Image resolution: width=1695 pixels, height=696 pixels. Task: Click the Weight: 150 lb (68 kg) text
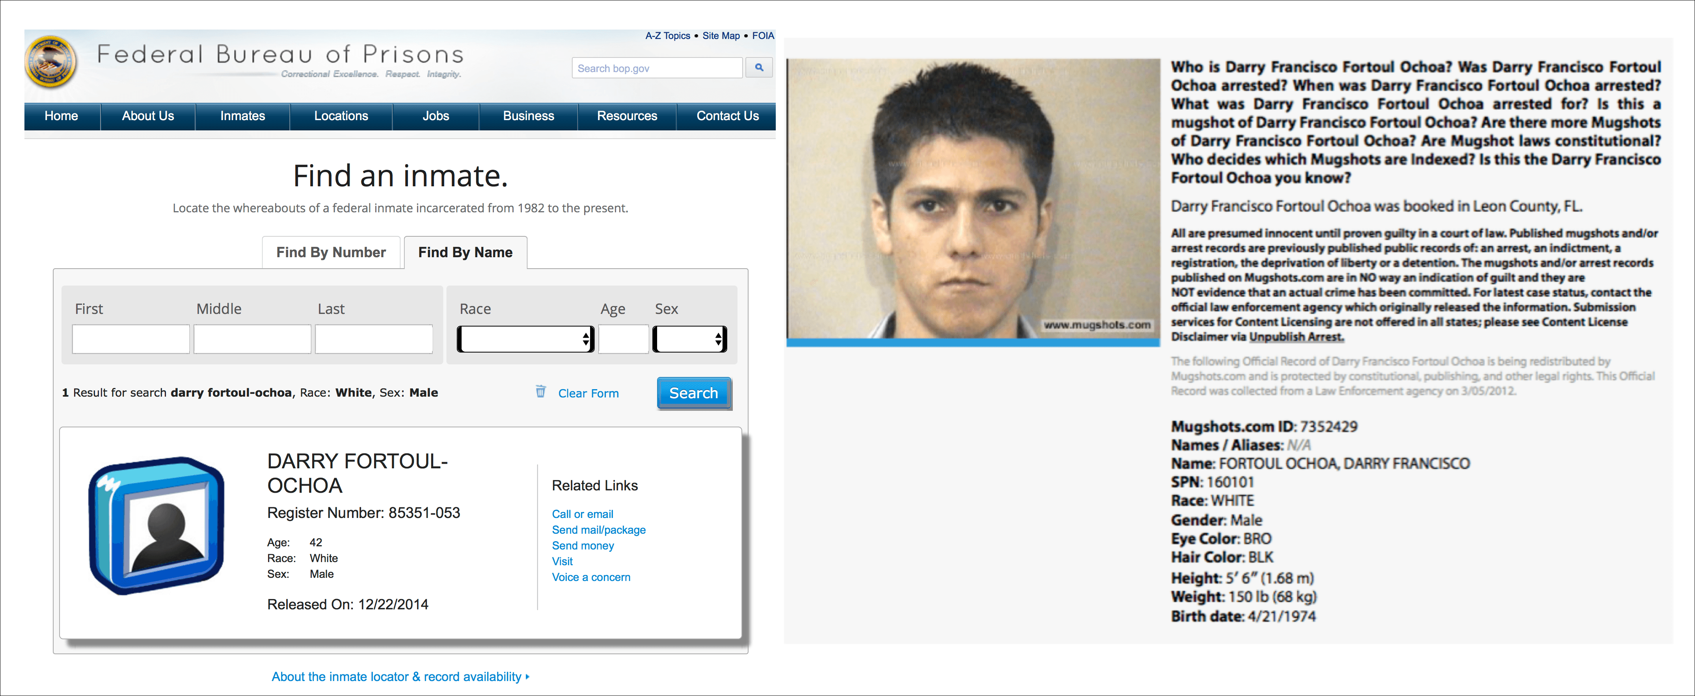[x=1244, y=597]
